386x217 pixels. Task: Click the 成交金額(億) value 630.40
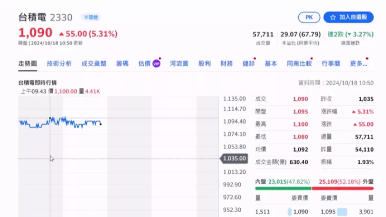click(299, 162)
